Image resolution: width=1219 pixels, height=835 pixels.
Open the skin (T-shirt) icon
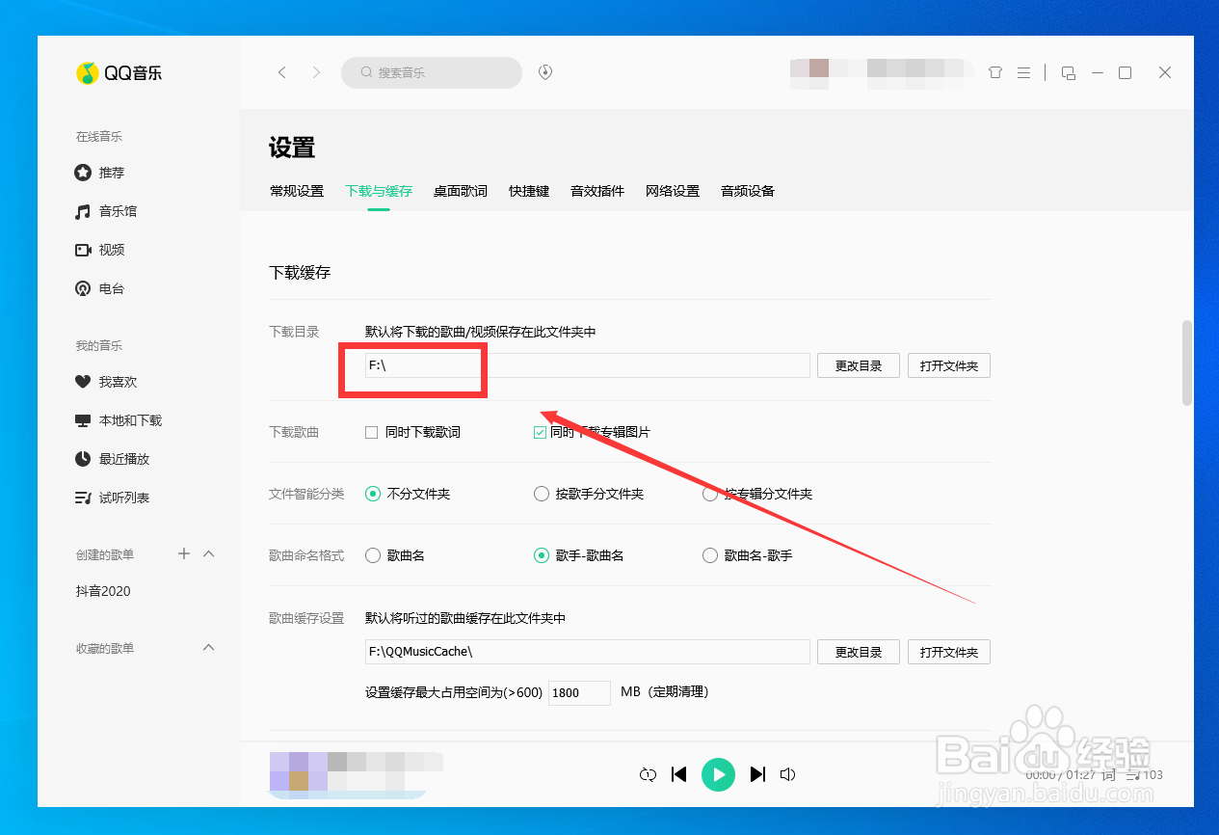pos(995,72)
